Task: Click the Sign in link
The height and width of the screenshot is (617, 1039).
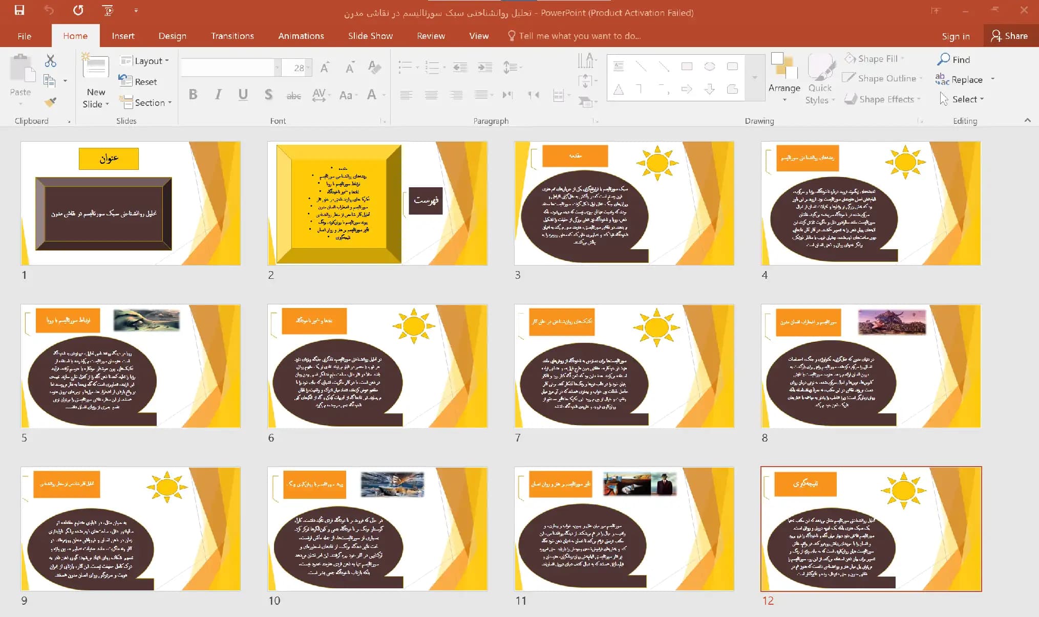Action: point(956,36)
